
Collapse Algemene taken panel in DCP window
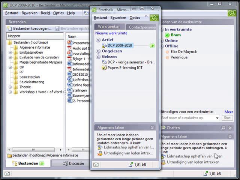230,136
